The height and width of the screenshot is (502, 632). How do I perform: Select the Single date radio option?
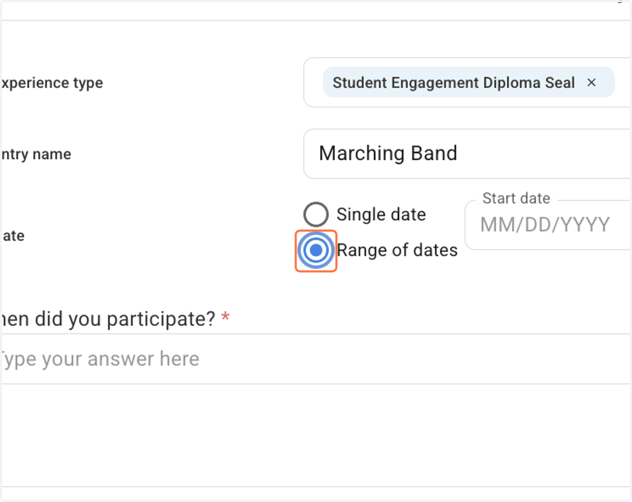click(316, 214)
